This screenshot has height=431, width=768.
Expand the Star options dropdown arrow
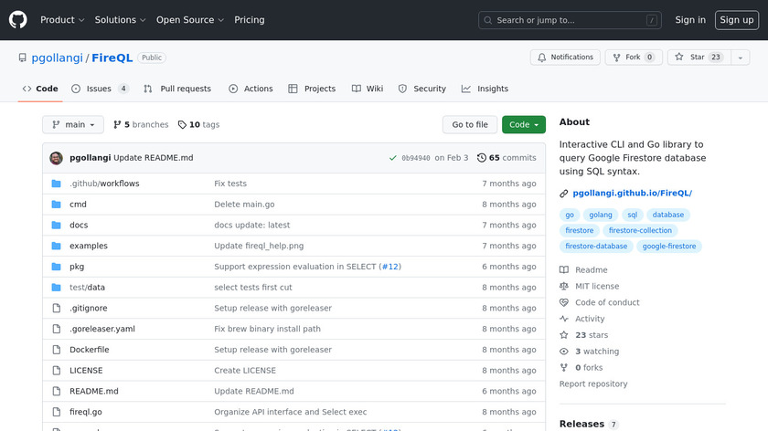pos(739,58)
